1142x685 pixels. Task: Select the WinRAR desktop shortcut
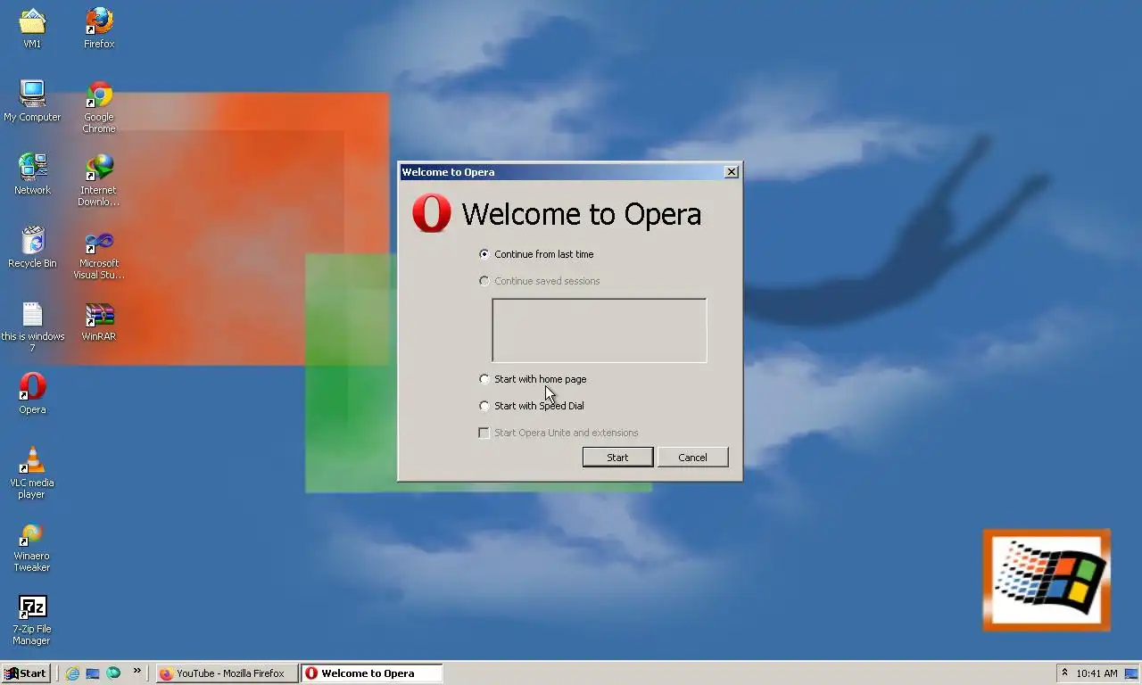pyautogui.click(x=99, y=320)
